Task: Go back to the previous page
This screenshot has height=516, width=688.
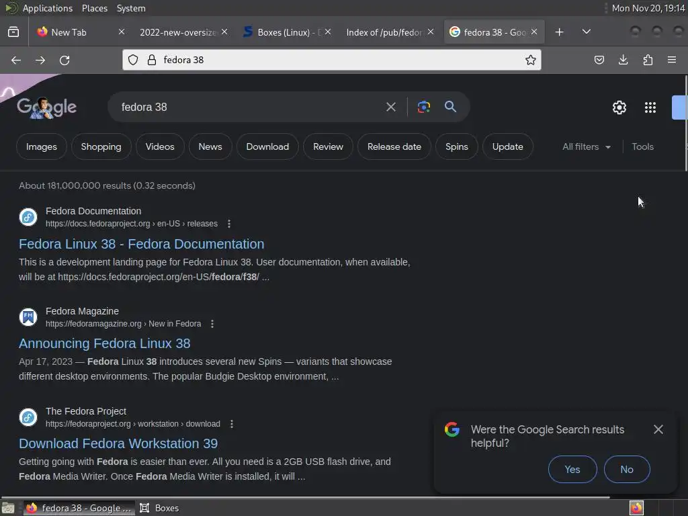Action: pyautogui.click(x=16, y=60)
